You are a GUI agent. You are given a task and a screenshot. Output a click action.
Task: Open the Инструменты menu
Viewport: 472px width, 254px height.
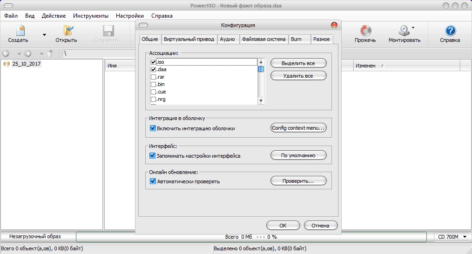pyautogui.click(x=91, y=16)
